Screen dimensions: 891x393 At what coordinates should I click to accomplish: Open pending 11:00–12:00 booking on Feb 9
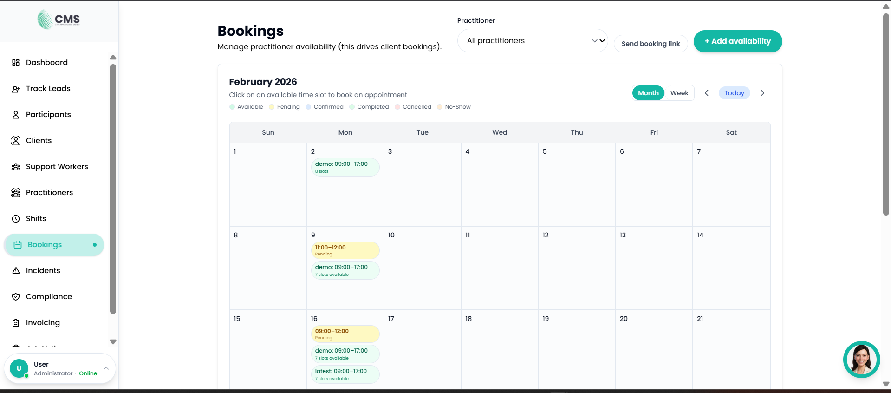click(345, 250)
